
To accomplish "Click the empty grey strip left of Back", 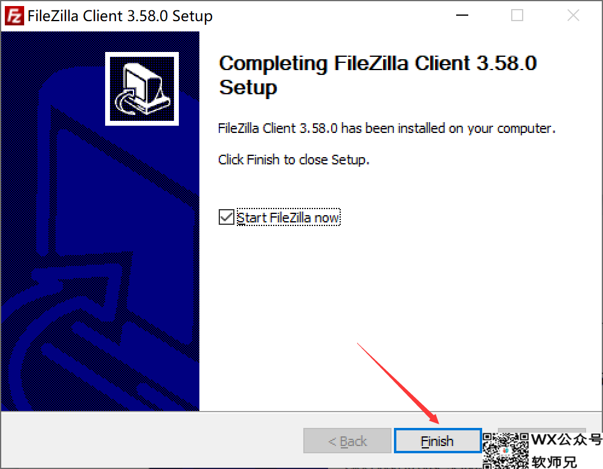I will pos(152,440).
